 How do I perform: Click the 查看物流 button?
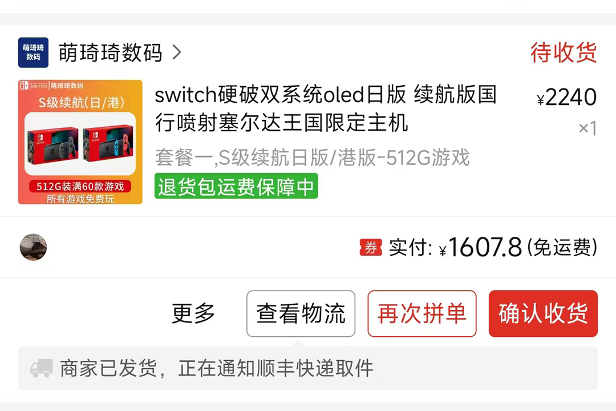(301, 313)
